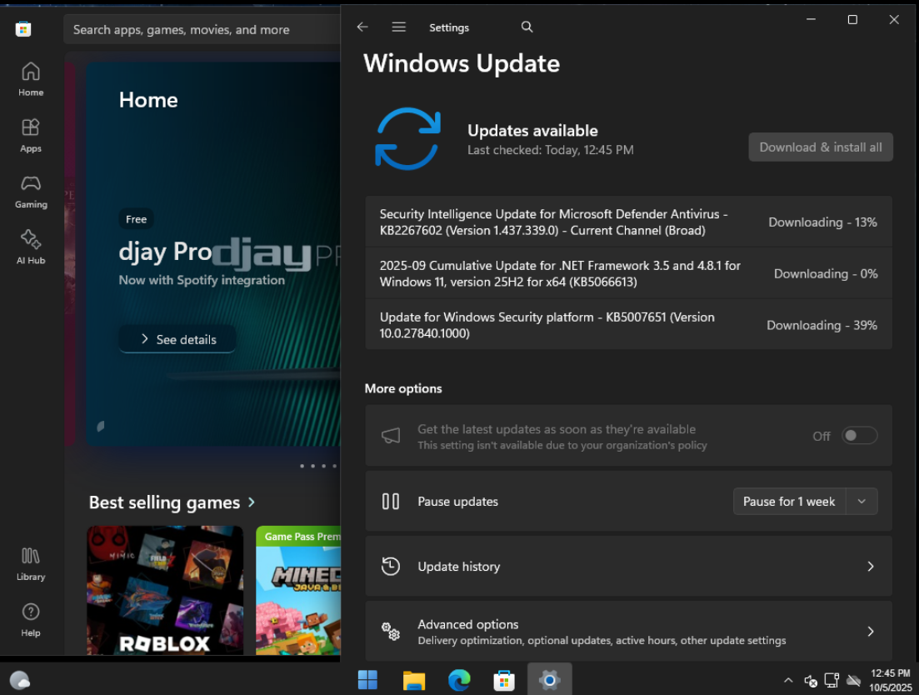The width and height of the screenshot is (919, 695).
Task: Click the Pause updates pause icon
Action: click(390, 502)
